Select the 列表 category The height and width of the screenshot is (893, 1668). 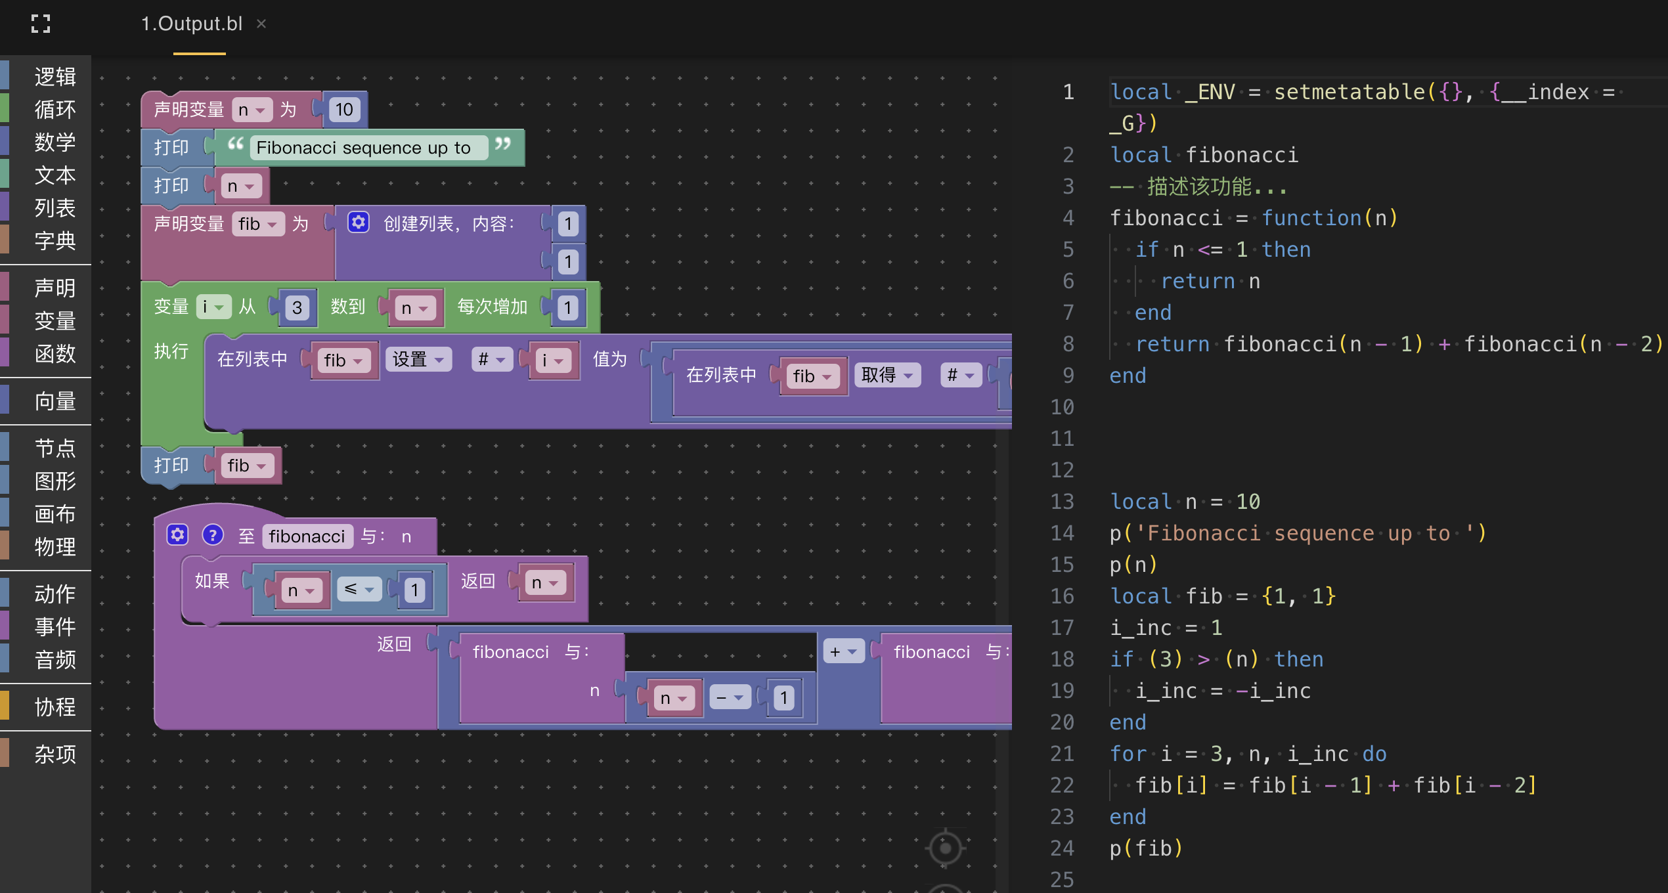pyautogui.click(x=55, y=208)
